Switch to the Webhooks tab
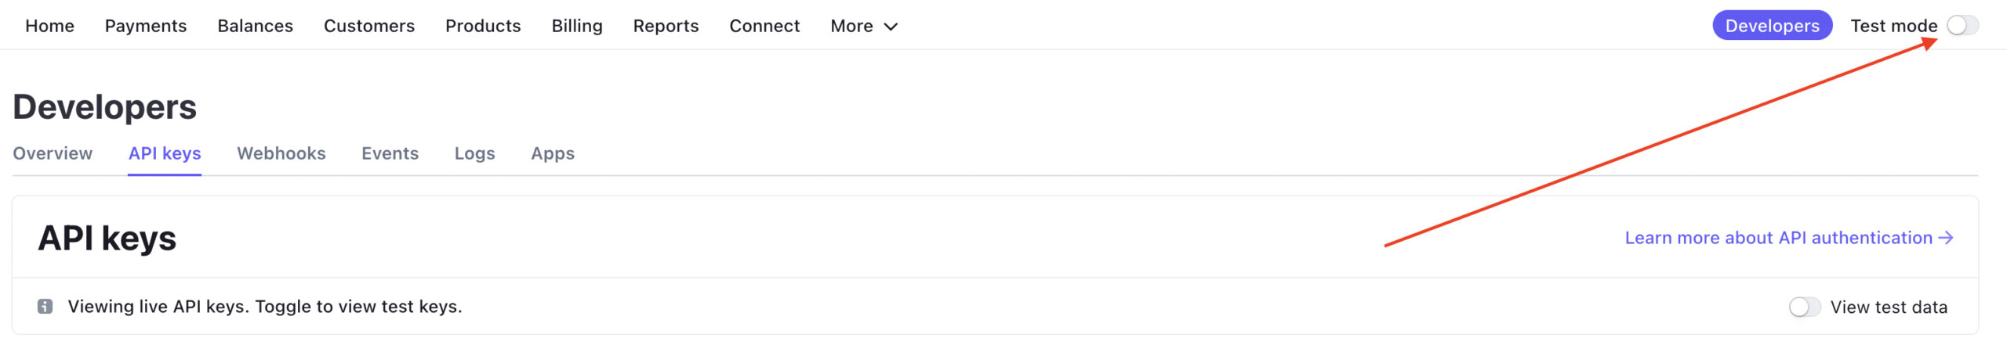Viewport: 2007px width, 345px height. pyautogui.click(x=281, y=153)
